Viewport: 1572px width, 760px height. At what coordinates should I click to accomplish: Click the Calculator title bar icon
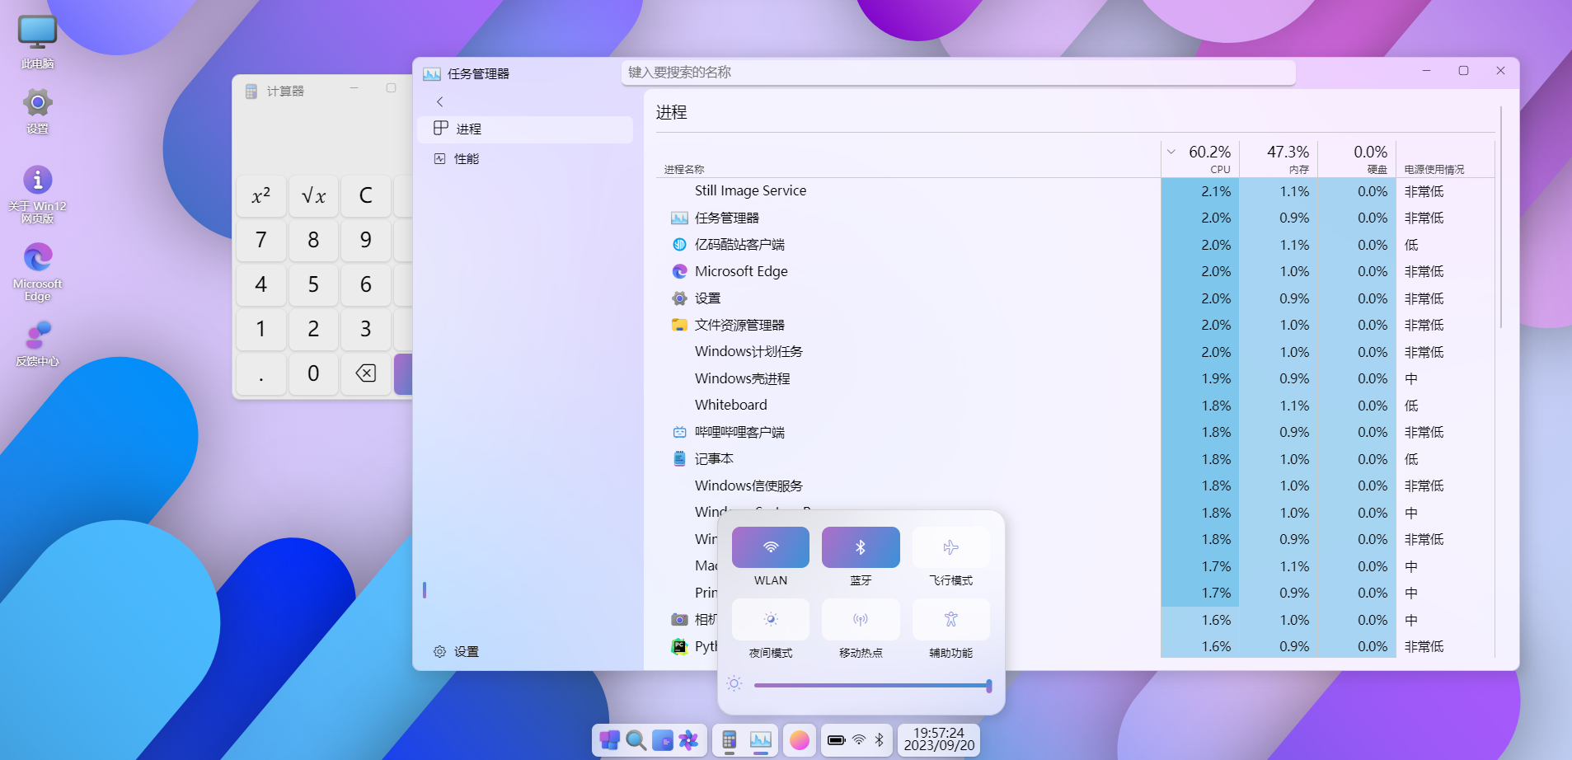click(x=251, y=91)
